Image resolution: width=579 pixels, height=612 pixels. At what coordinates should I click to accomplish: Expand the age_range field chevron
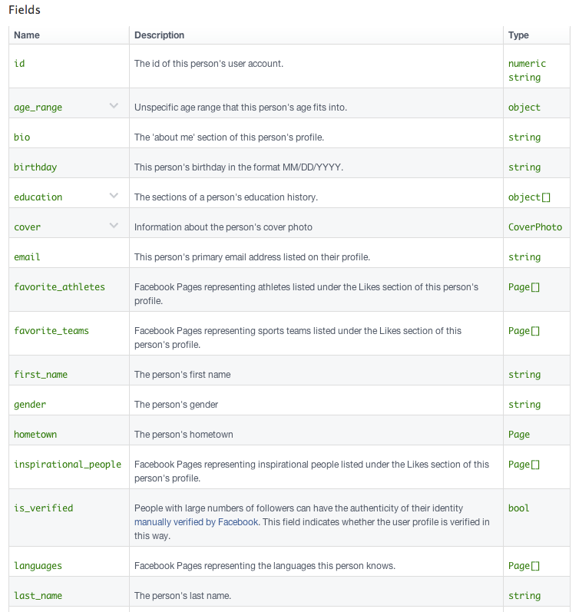(114, 106)
